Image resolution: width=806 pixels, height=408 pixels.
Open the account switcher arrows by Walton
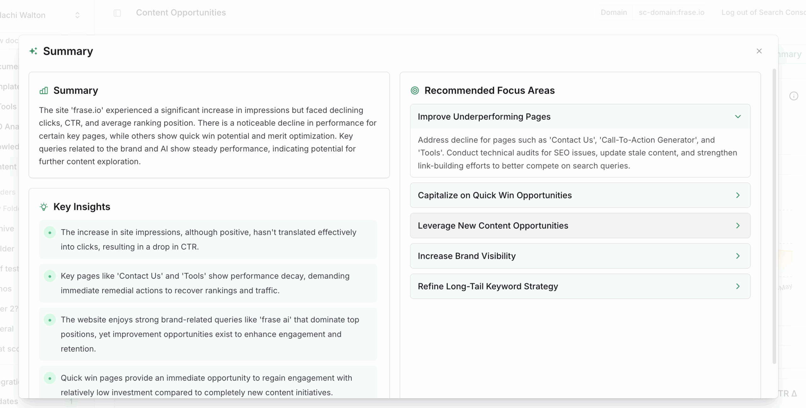click(77, 15)
